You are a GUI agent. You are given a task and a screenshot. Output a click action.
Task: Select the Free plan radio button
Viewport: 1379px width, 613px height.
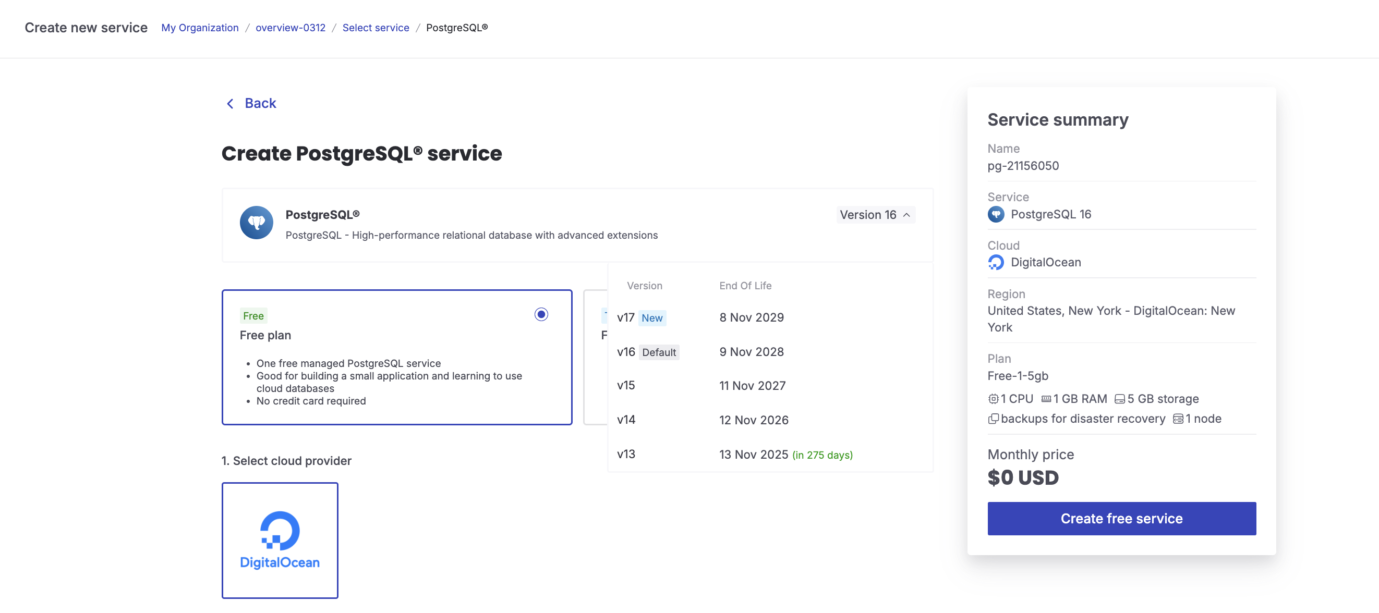click(x=541, y=314)
